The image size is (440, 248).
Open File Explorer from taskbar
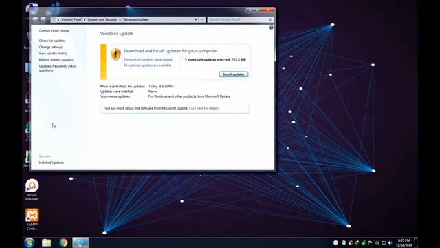[47, 242]
